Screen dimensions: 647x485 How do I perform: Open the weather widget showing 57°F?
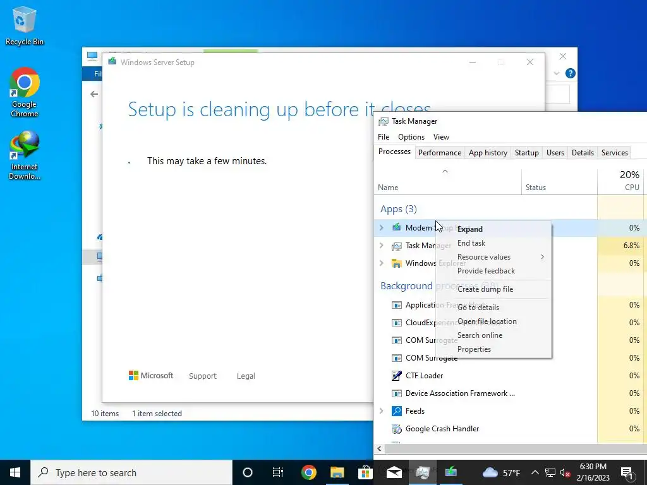(x=501, y=472)
